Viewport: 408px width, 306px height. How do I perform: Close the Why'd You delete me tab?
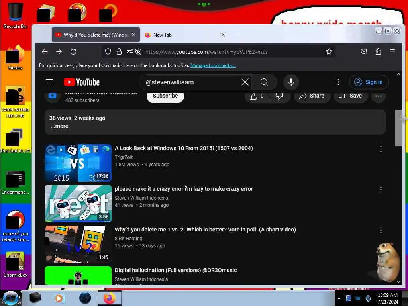133,35
